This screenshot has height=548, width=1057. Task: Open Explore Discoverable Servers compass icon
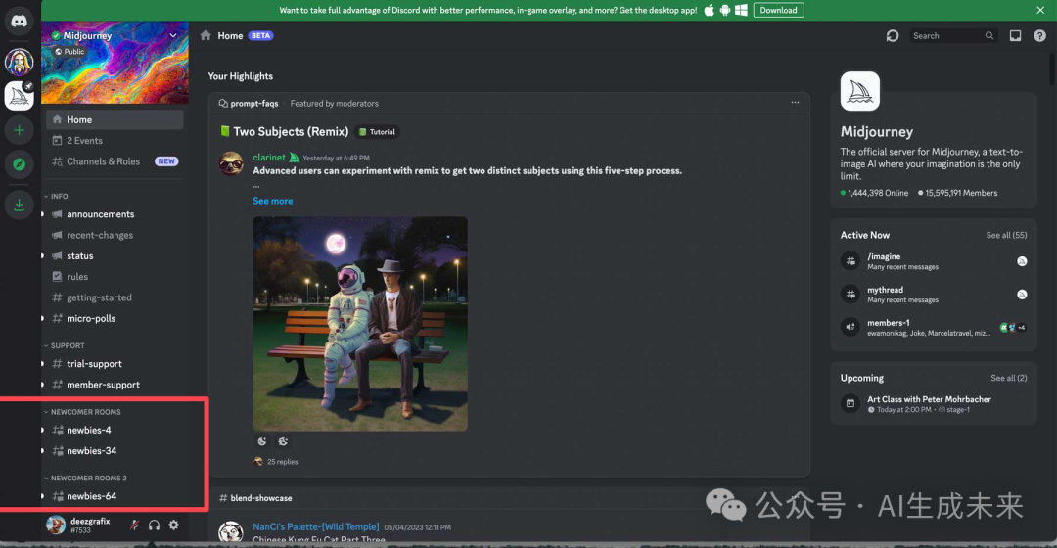19,164
